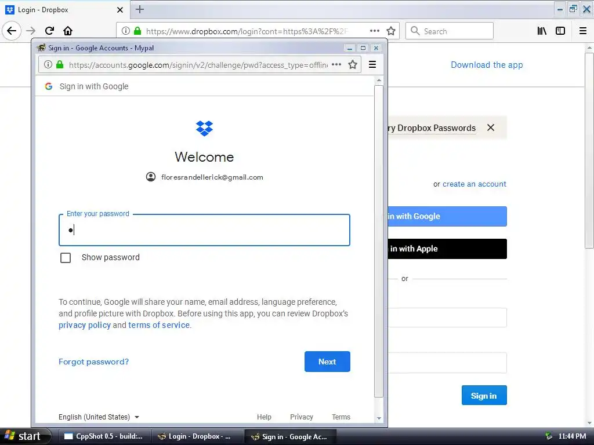Open the English (United States) language dropdown
Image resolution: width=594 pixels, height=445 pixels.
[99, 417]
